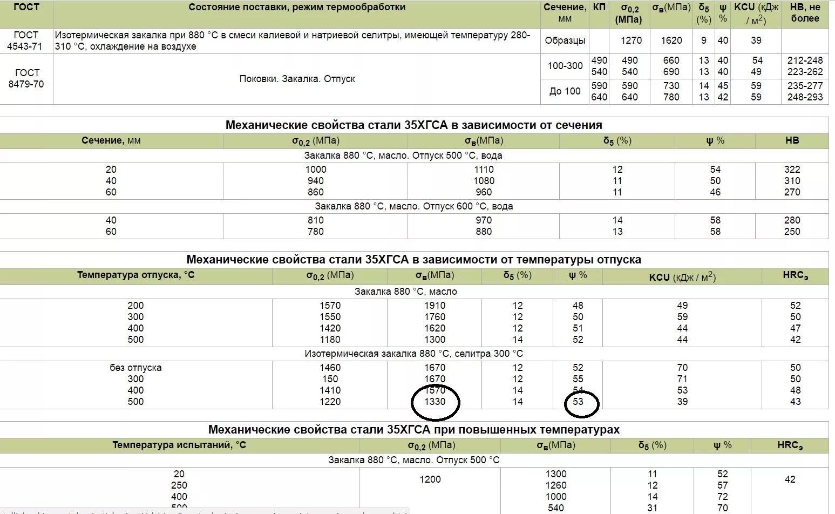
Task: Click the 'Температура отпуска, °C' column header
Action: coord(135,275)
